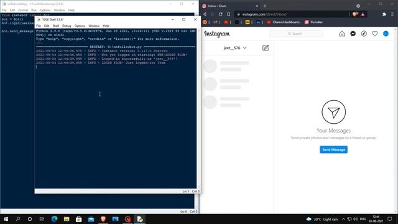Open Window menu in IDLE Shell
The width and height of the screenshot is (398, 224).
tap(94, 26)
